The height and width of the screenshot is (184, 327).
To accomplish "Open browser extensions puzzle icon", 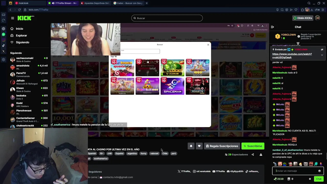I will click(x=302, y=10).
